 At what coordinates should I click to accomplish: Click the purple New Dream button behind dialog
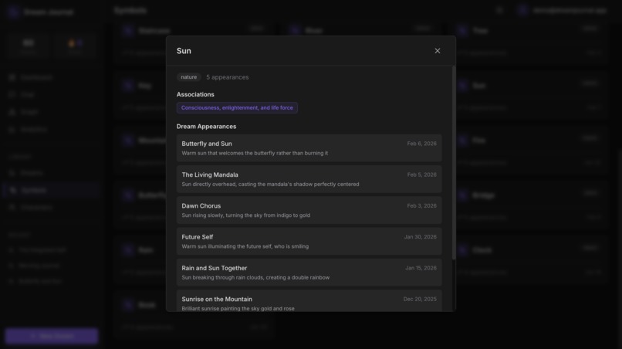pos(52,336)
